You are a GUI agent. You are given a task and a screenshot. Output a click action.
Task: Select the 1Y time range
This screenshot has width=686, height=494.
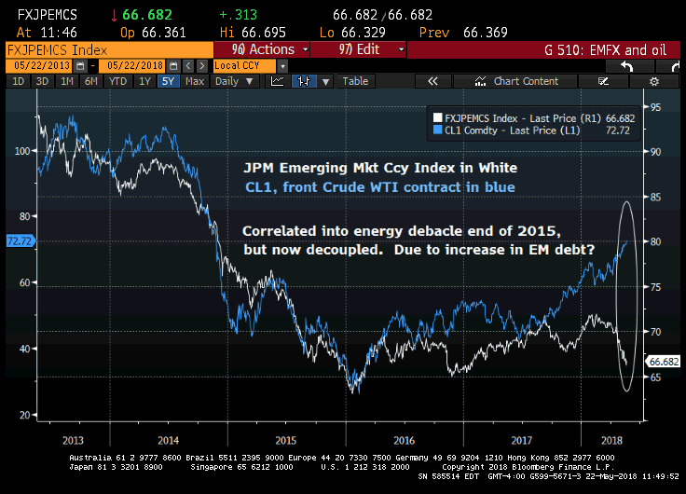pyautogui.click(x=144, y=81)
